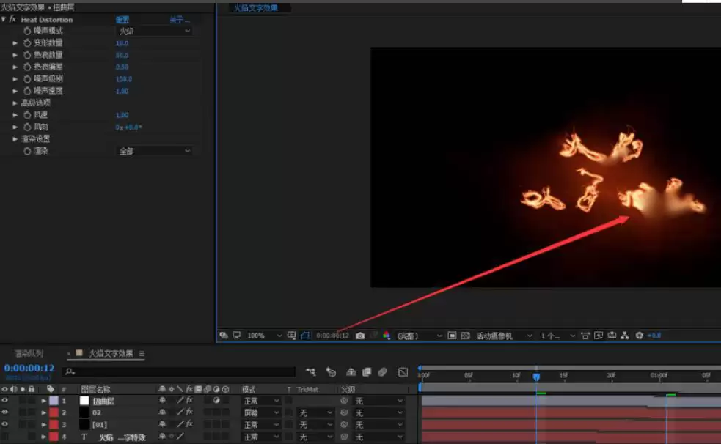This screenshot has height=444, width=721.
Task: Click the fast previews icon
Action: 599,336
